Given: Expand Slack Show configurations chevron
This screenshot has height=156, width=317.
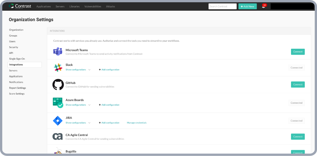Looking at the screenshot, I should 89,70.
